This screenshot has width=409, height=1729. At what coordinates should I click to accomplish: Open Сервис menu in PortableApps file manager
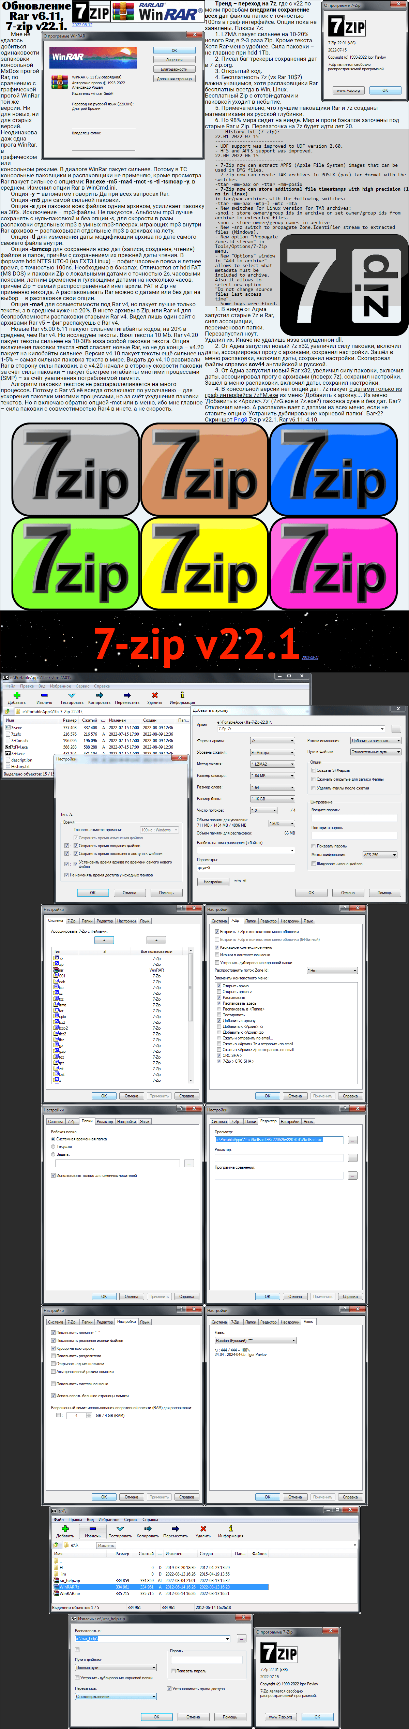point(82,686)
